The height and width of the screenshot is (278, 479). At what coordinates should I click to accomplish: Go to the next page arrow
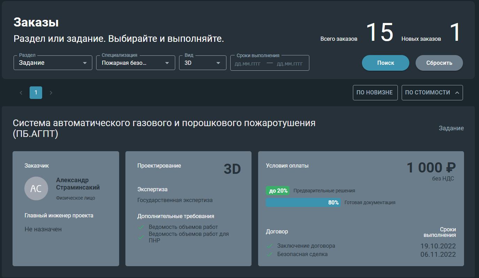pos(51,93)
